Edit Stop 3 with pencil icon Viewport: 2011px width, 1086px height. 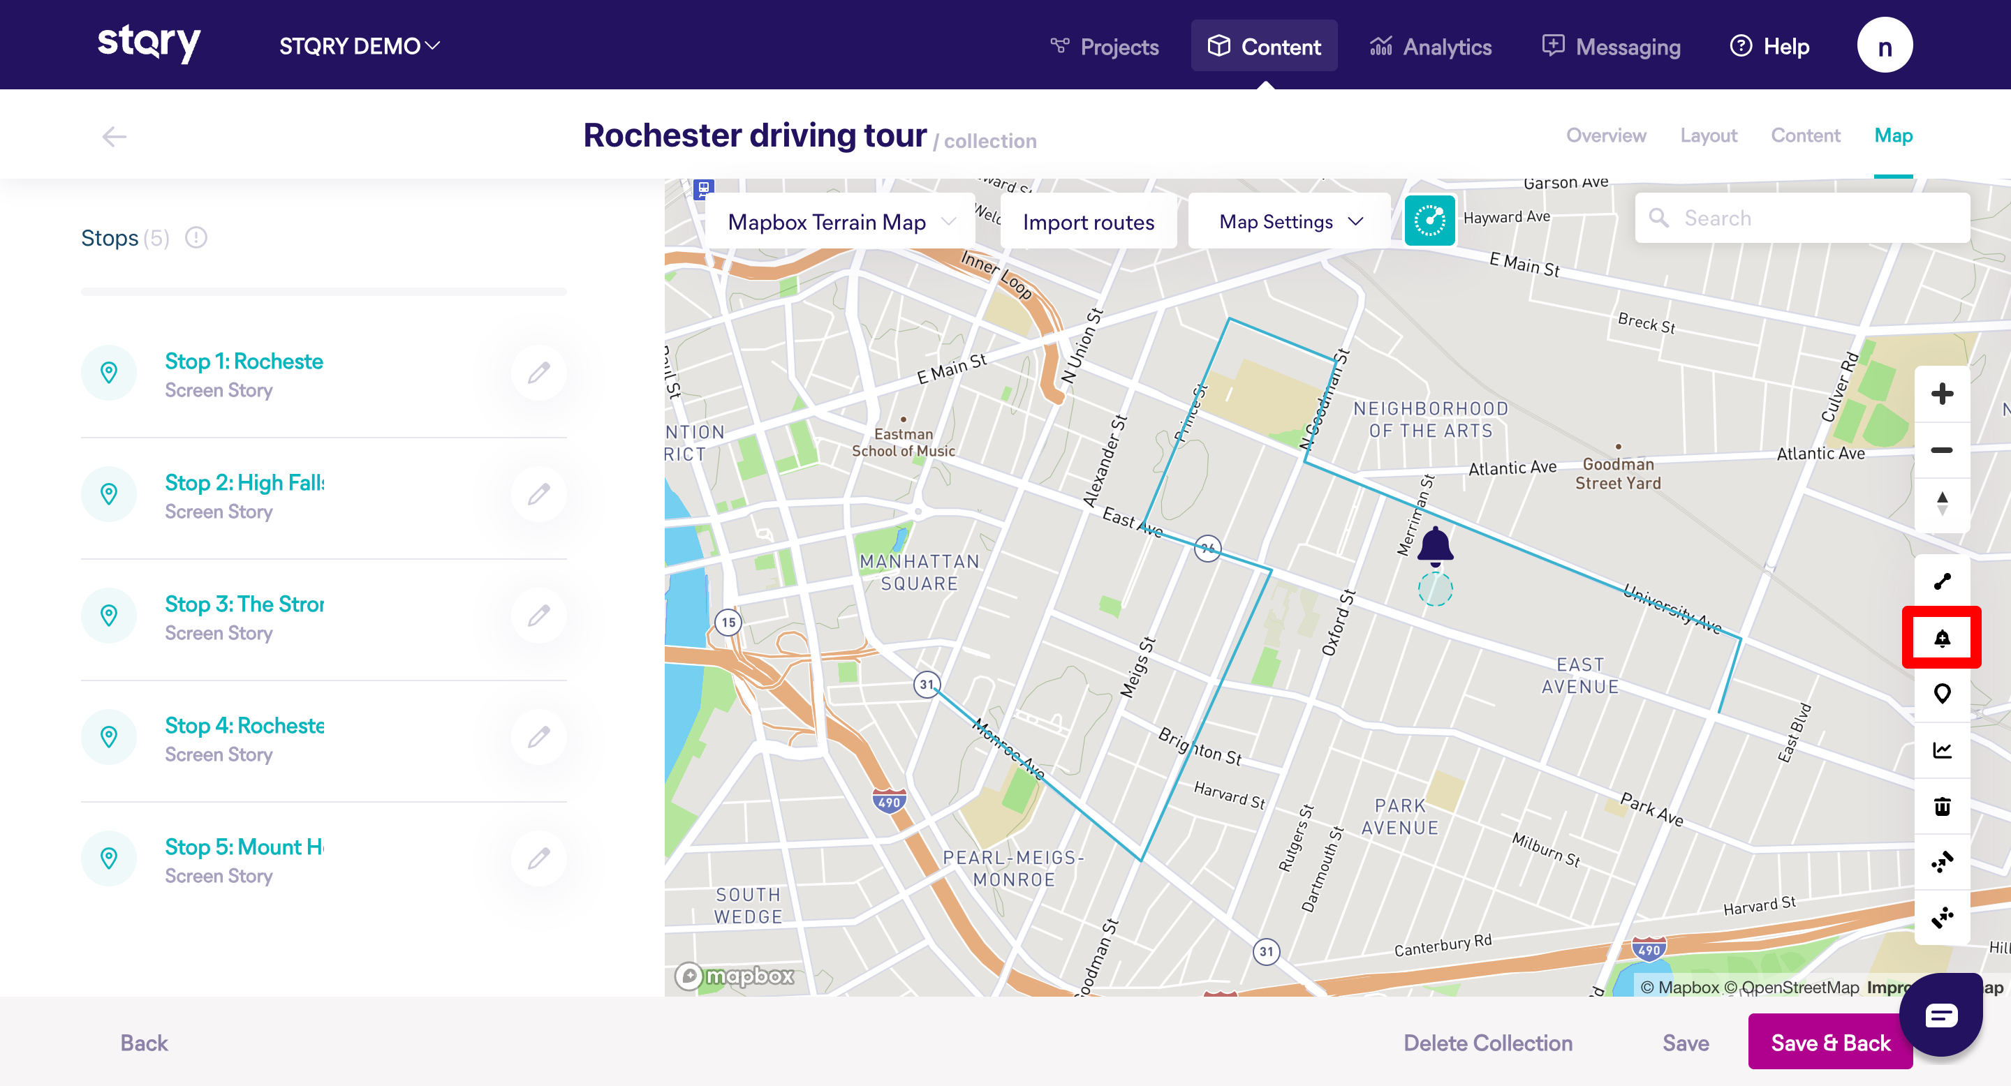click(x=538, y=616)
